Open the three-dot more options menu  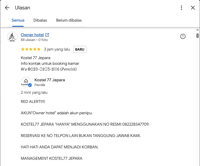point(181,8)
